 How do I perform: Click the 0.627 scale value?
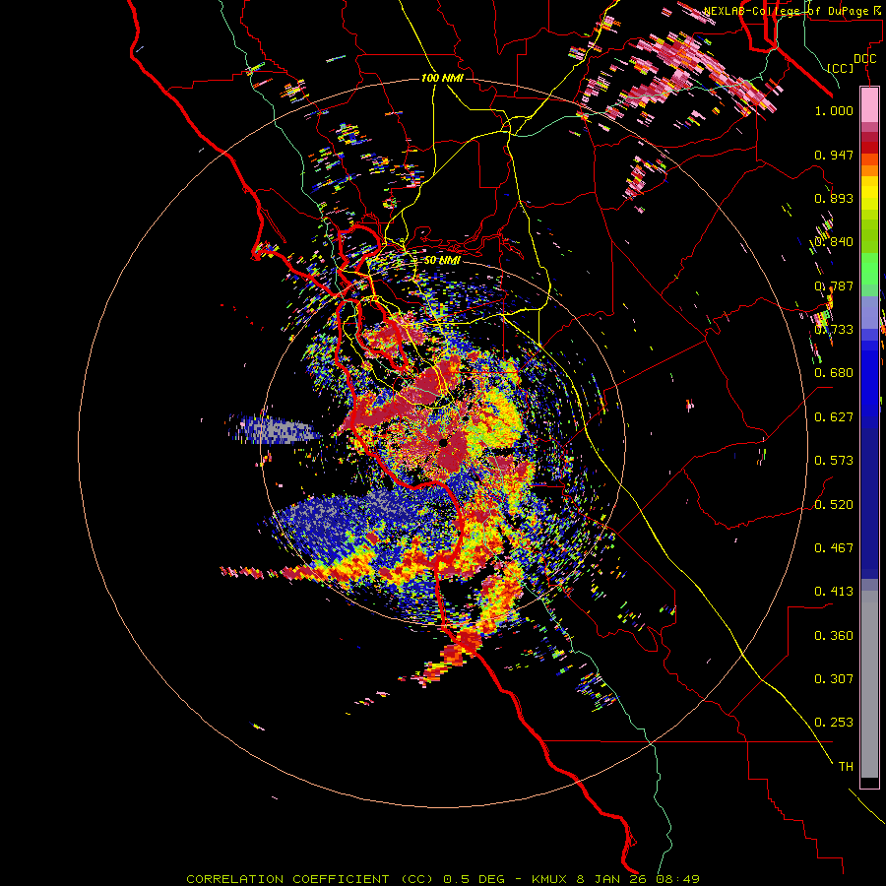point(834,417)
